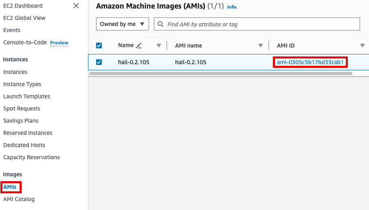This screenshot has width=369, height=210.
Task: Open the Info link beside AMIs heading
Action: [x=232, y=7]
